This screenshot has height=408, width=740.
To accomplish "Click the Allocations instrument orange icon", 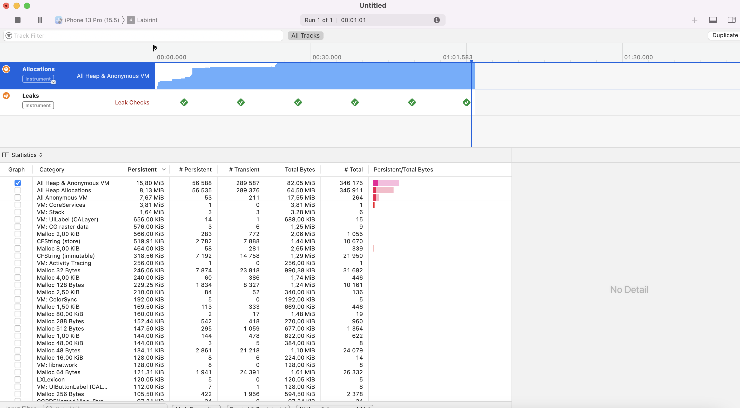I will pos(6,69).
